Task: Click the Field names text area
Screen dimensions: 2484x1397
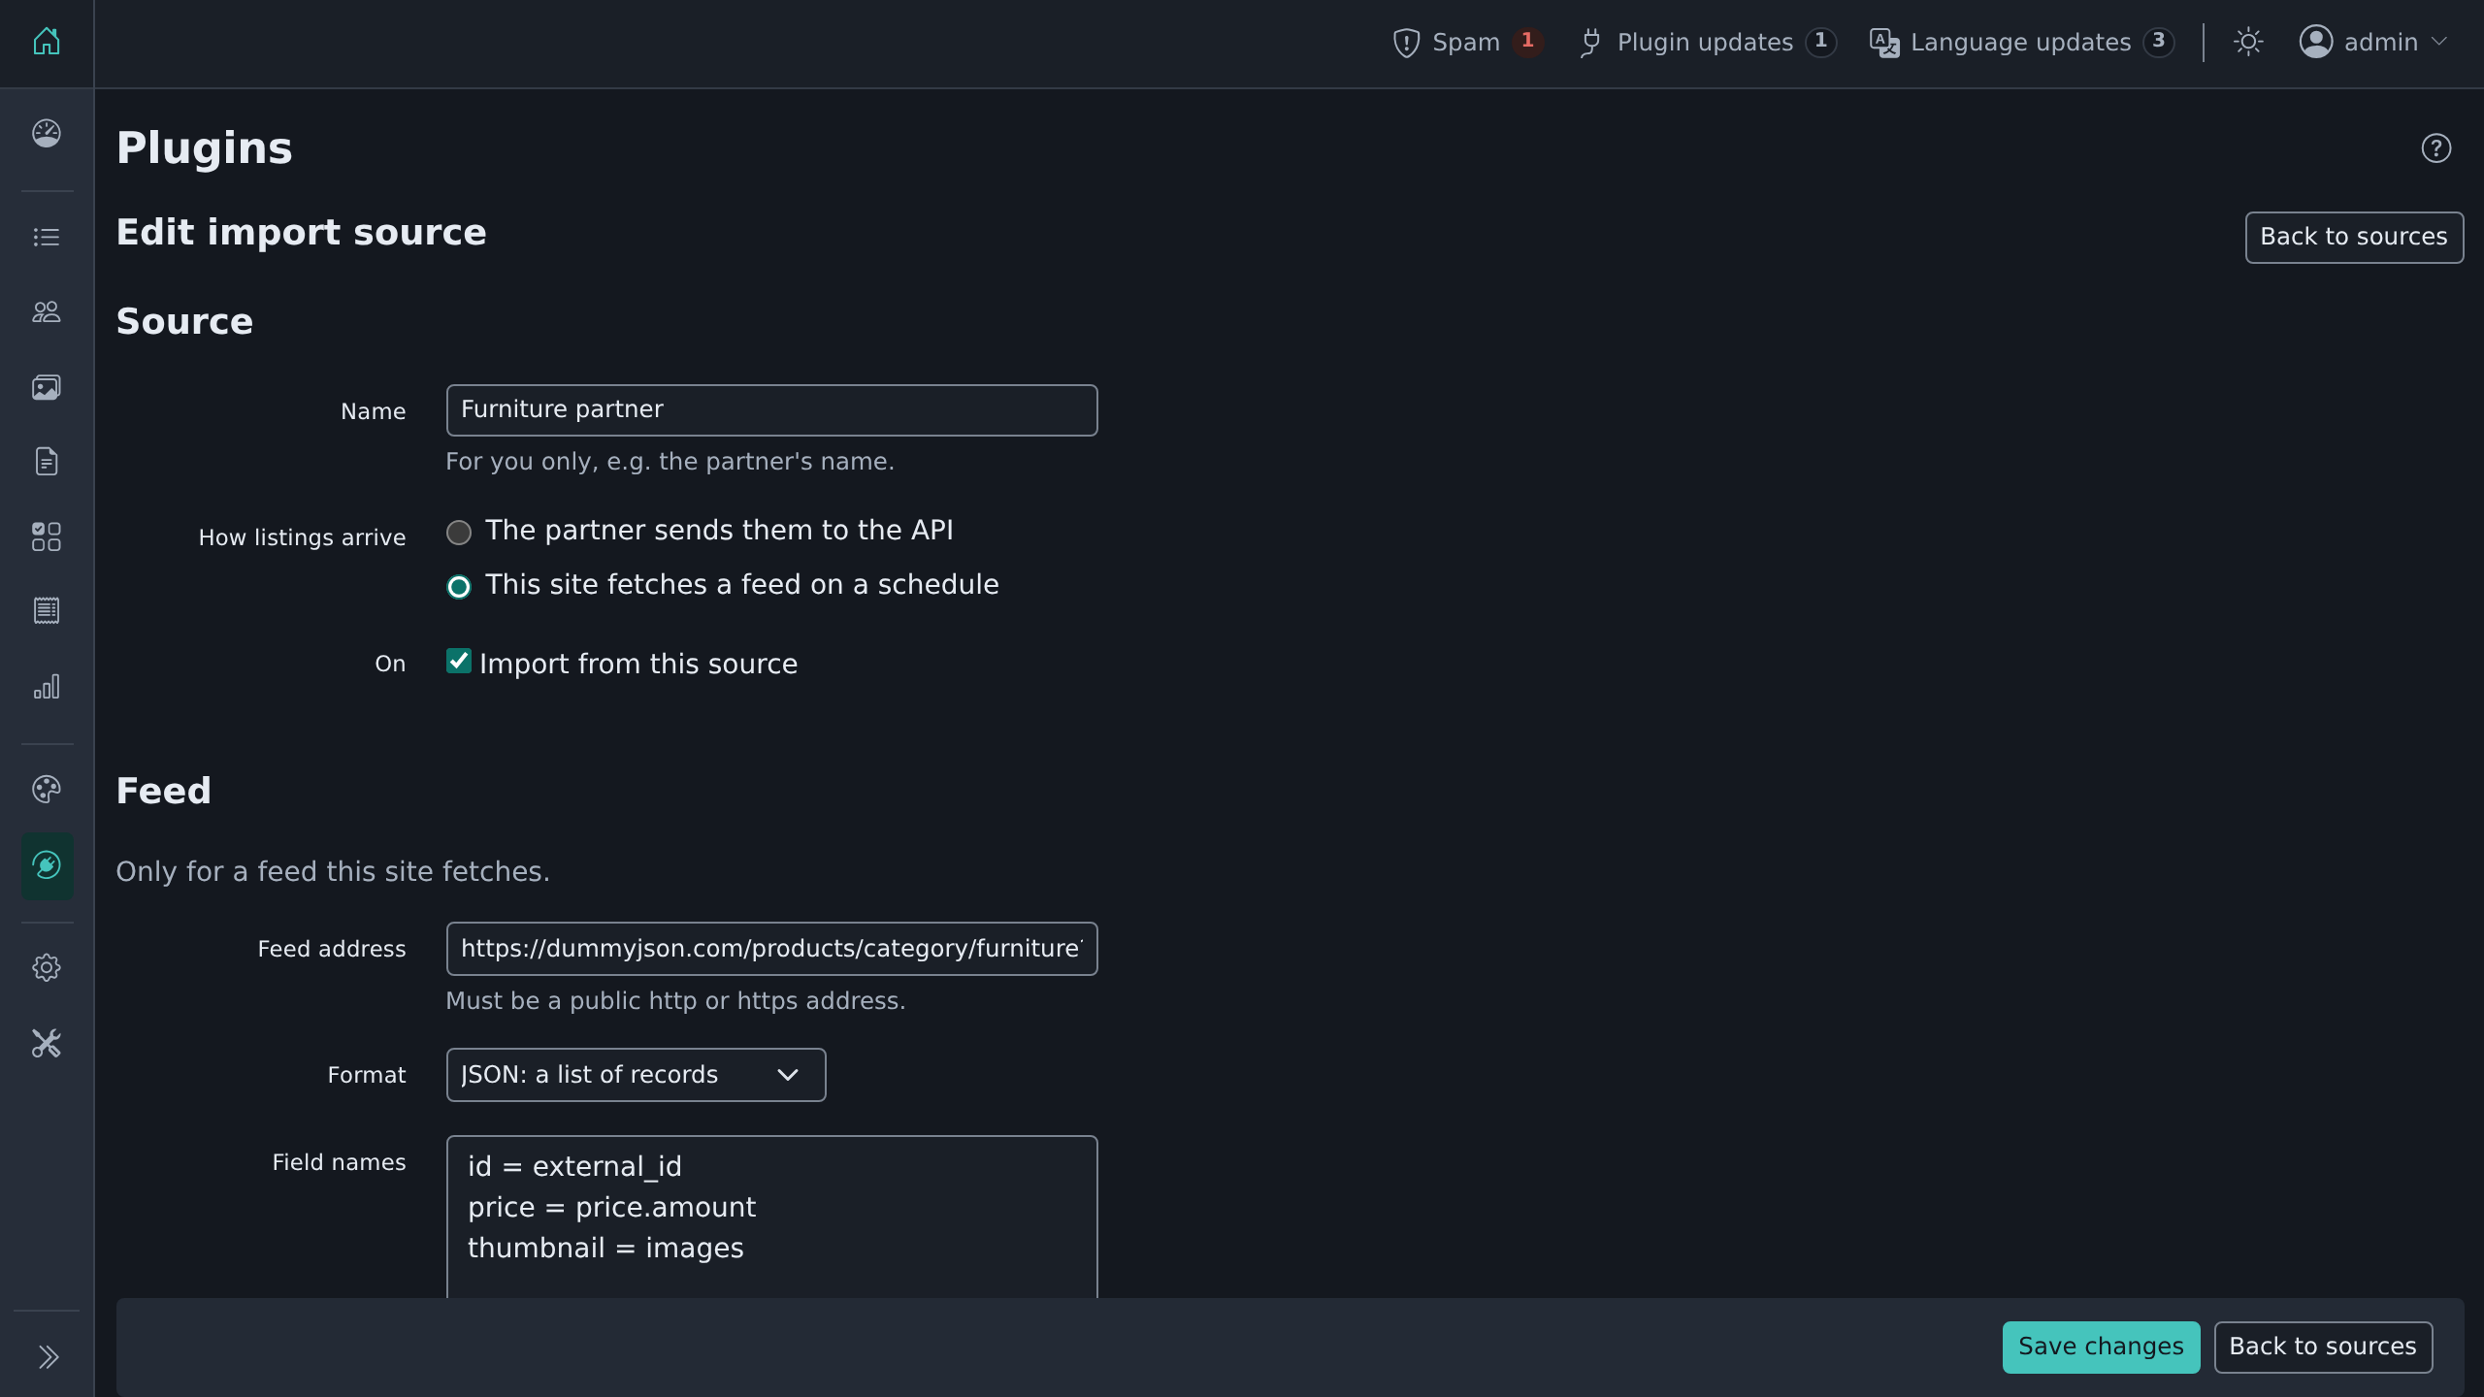Action: 771,1217
